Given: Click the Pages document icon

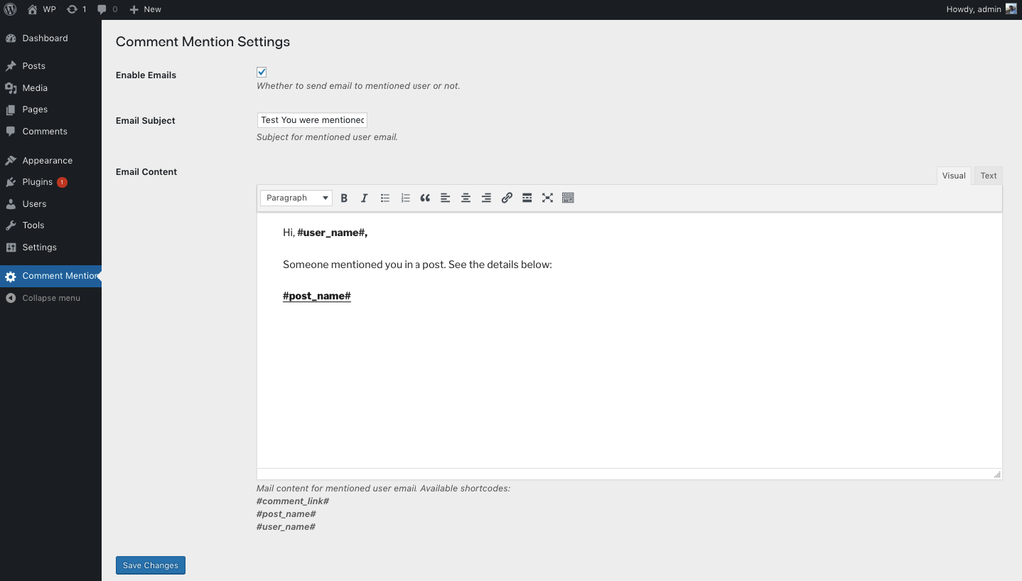Looking at the screenshot, I should point(11,110).
